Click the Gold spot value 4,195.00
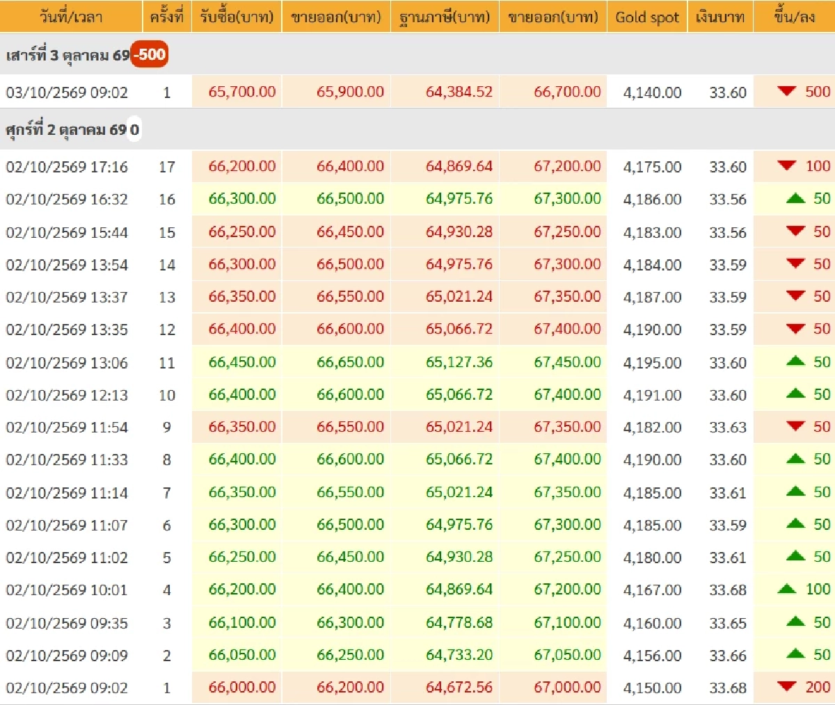The image size is (835, 705). tap(652, 362)
